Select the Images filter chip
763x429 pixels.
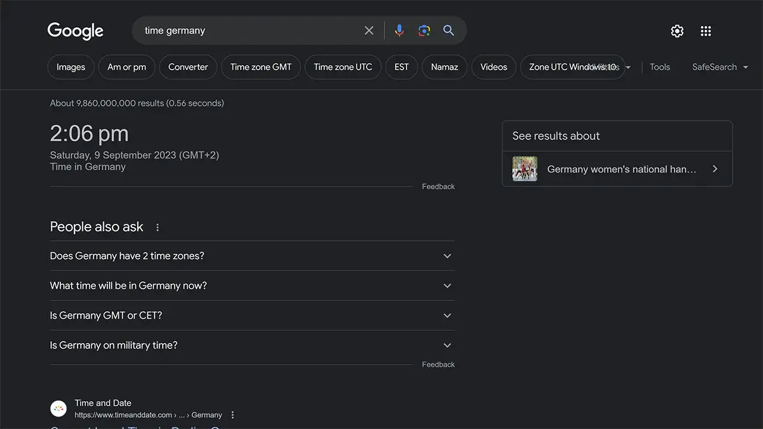tap(71, 67)
